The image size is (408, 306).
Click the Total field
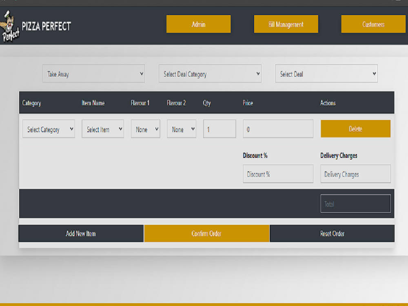click(x=355, y=204)
